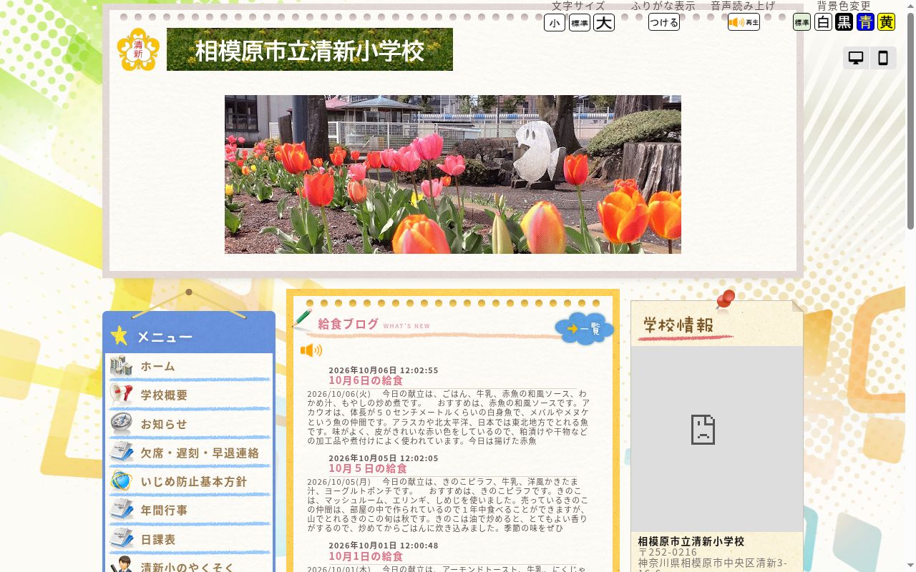The height and width of the screenshot is (572, 916).
Task: Turn on furigana with つける button
Action: coord(664,22)
